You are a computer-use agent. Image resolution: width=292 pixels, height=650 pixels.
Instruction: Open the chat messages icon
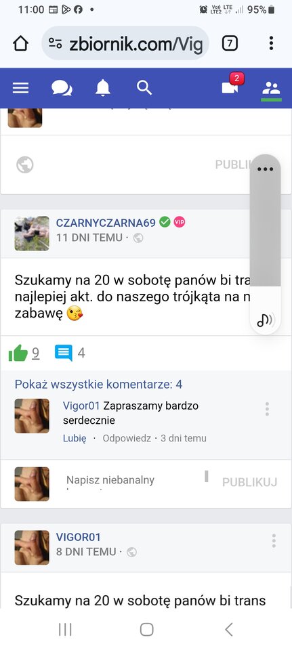62,88
